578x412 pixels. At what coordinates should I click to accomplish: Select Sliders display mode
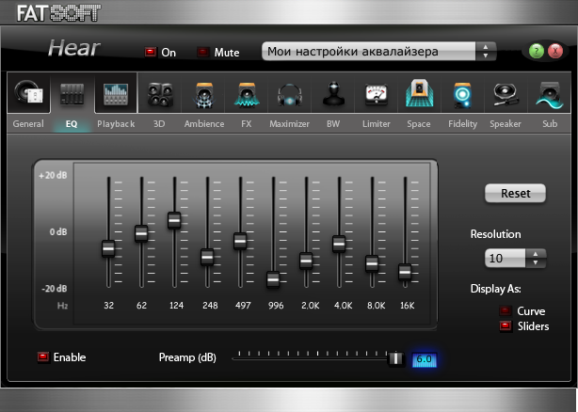click(506, 326)
